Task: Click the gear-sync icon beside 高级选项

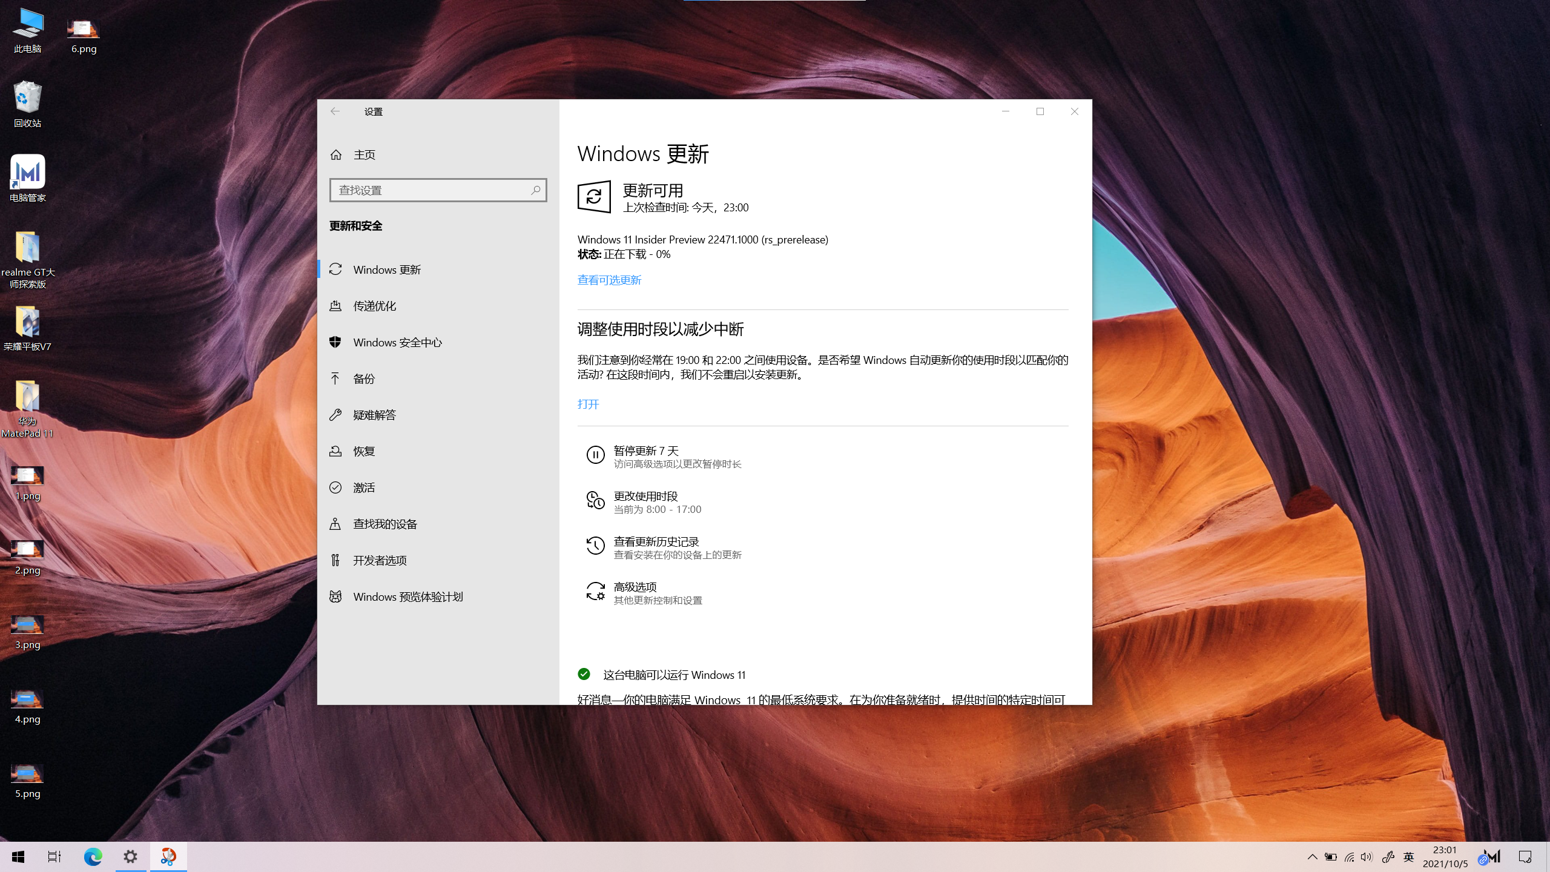Action: tap(595, 591)
